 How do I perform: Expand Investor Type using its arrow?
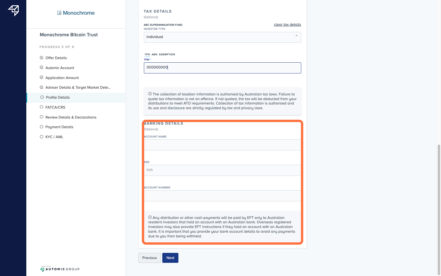(297, 36)
